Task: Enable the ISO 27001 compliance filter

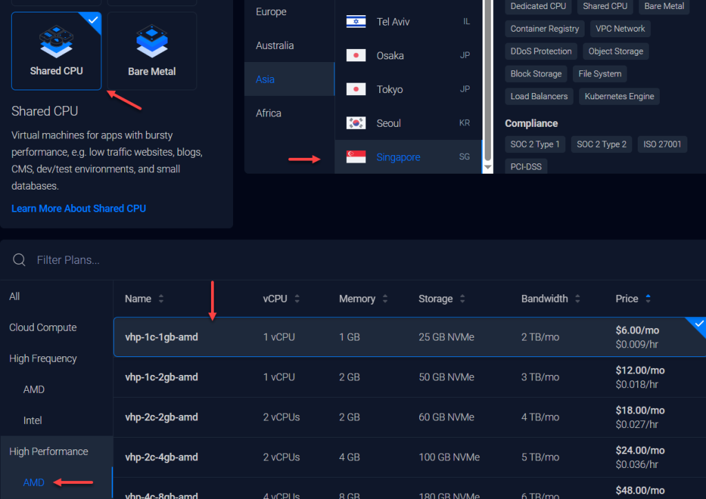Action: pyautogui.click(x=662, y=144)
